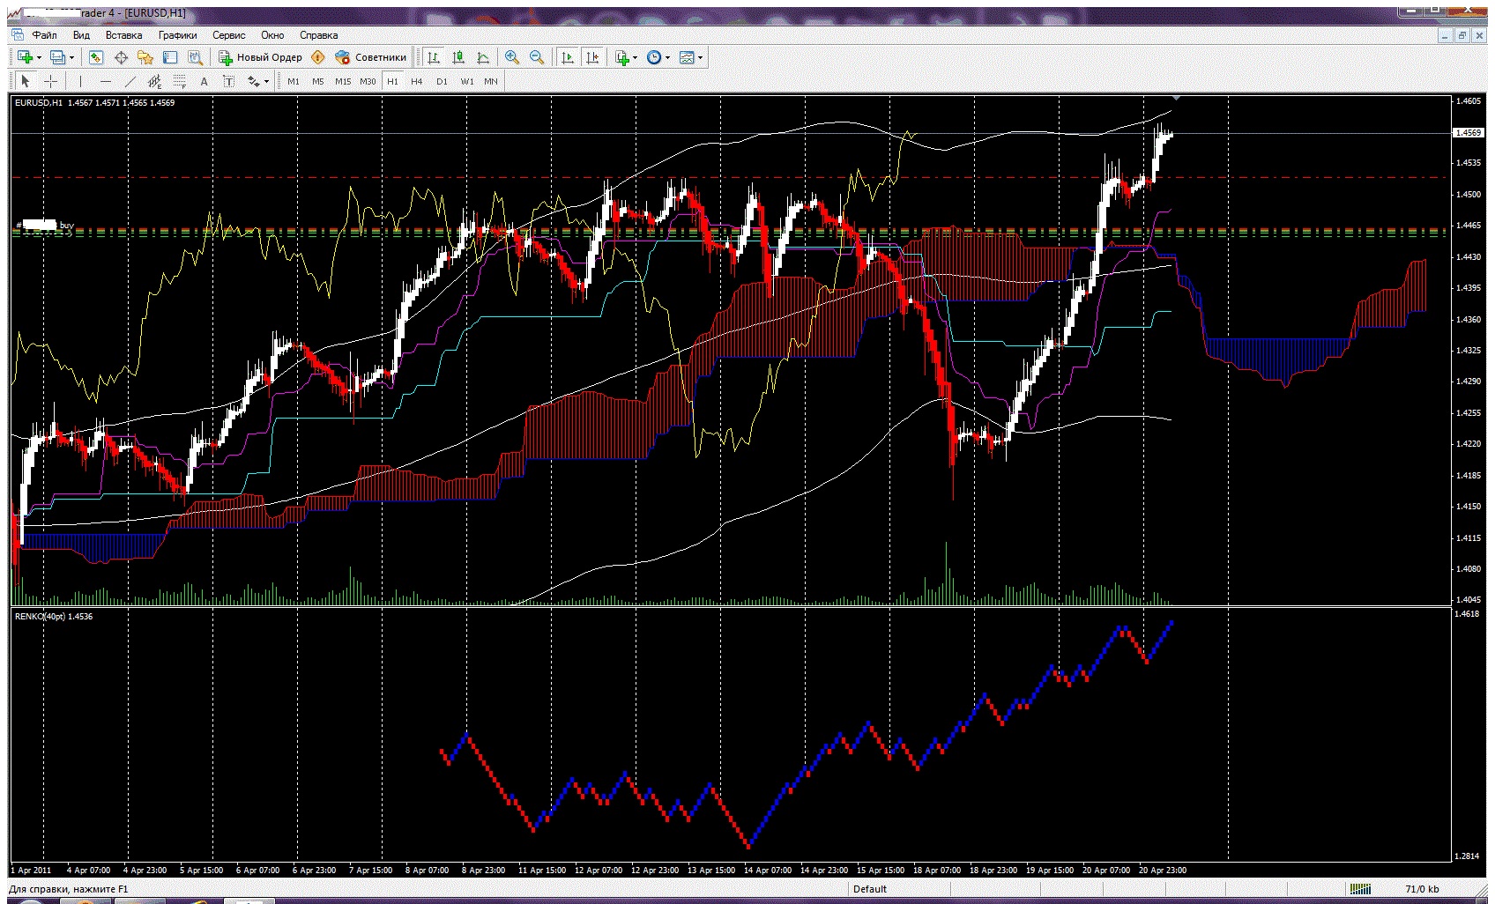Viewport: 1495px width, 904px height.
Task: Select the Text Label tool
Action: point(228,81)
